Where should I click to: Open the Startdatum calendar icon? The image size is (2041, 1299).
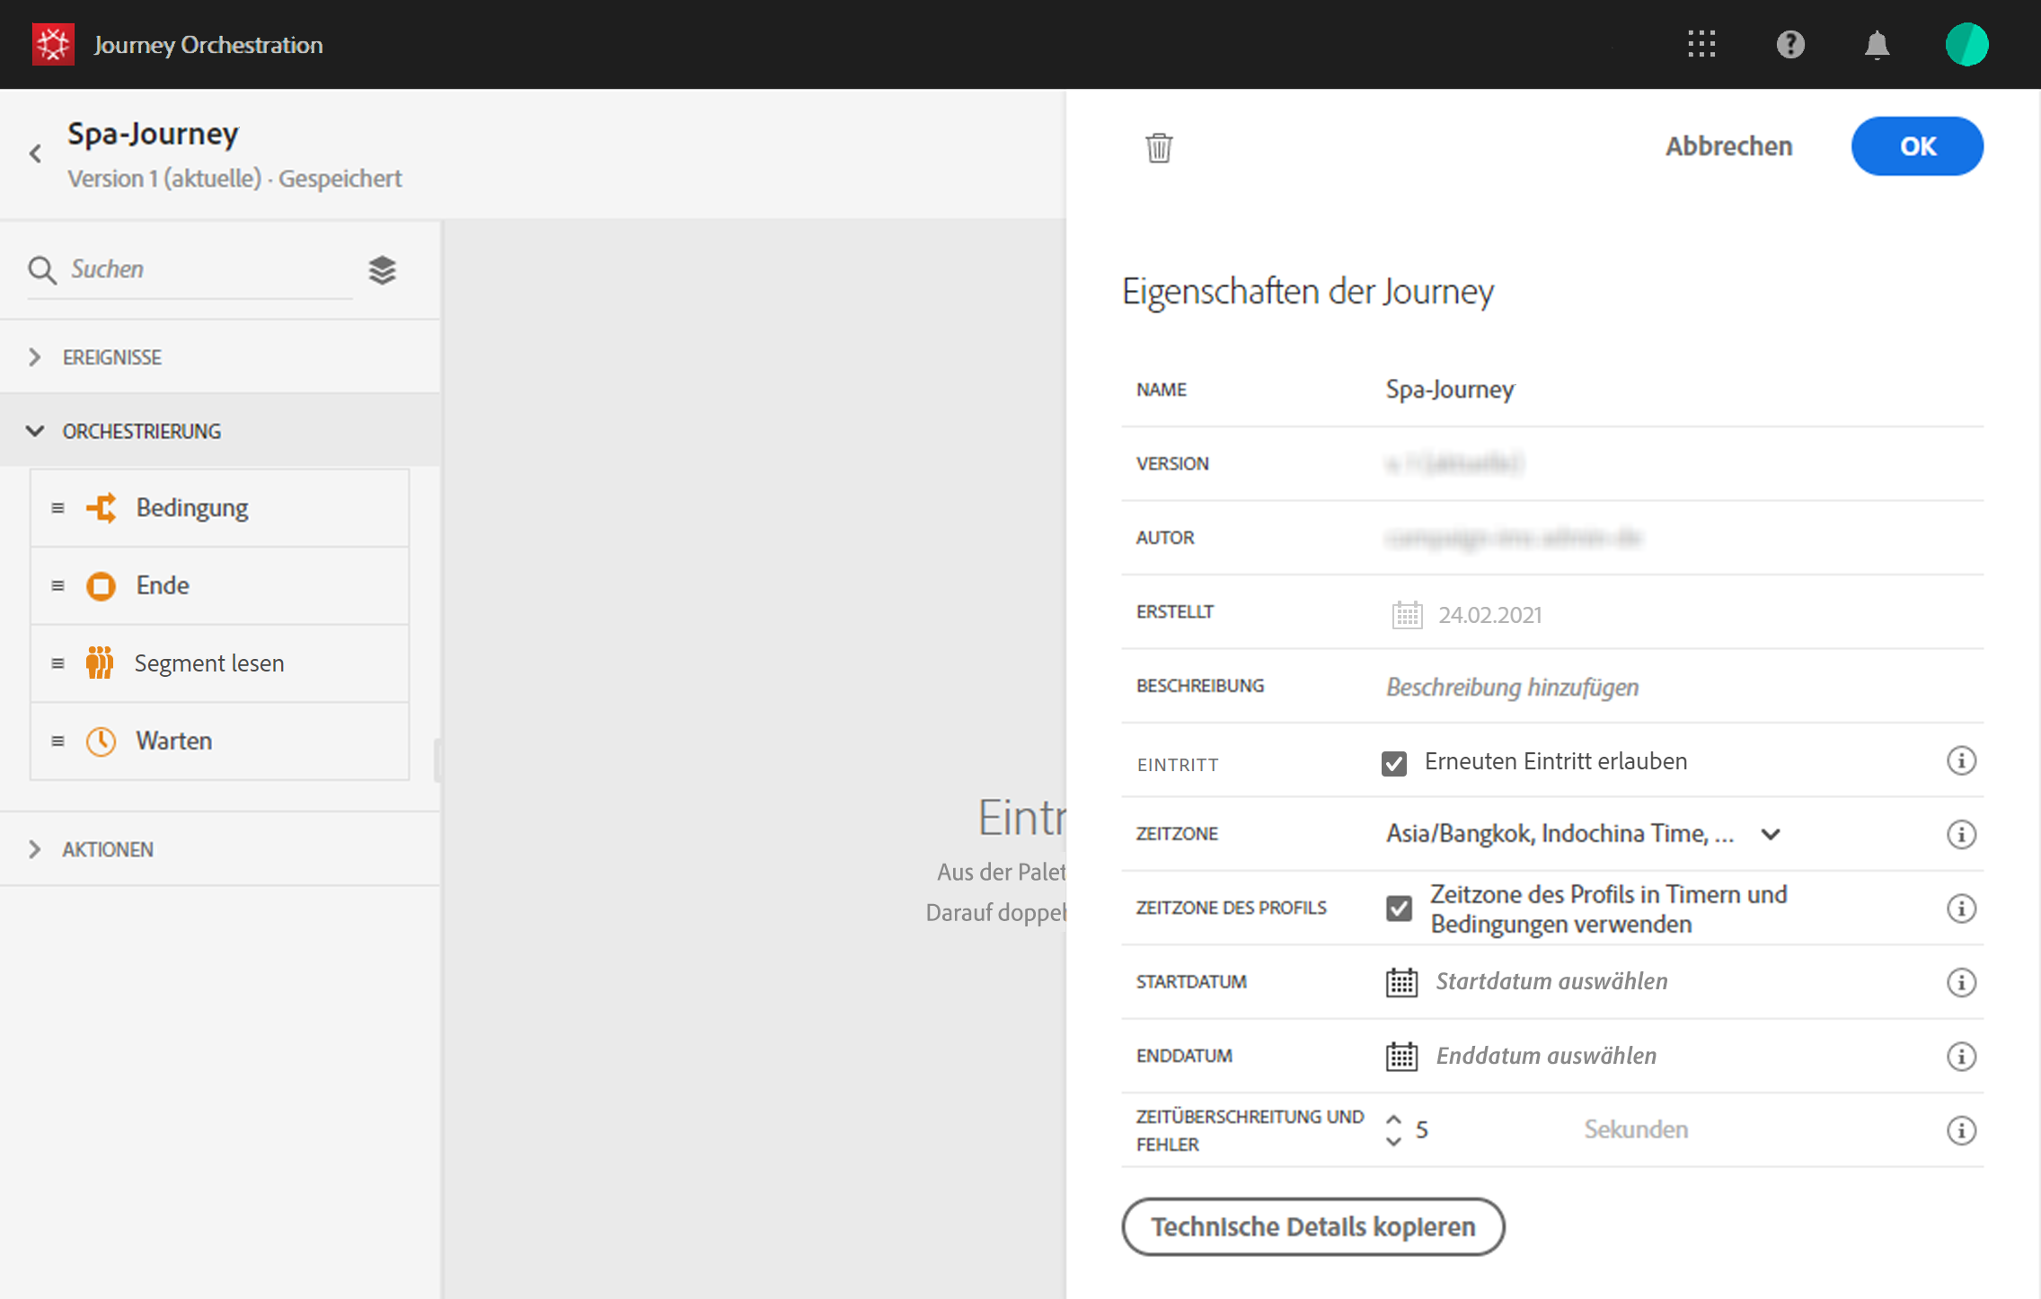pos(1401,982)
